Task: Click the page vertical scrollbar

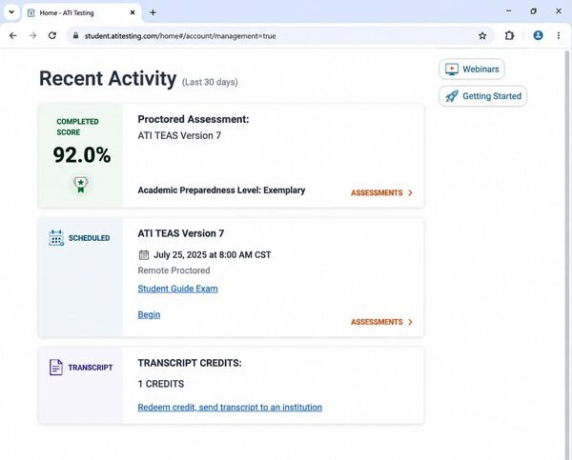Action: coord(567,253)
